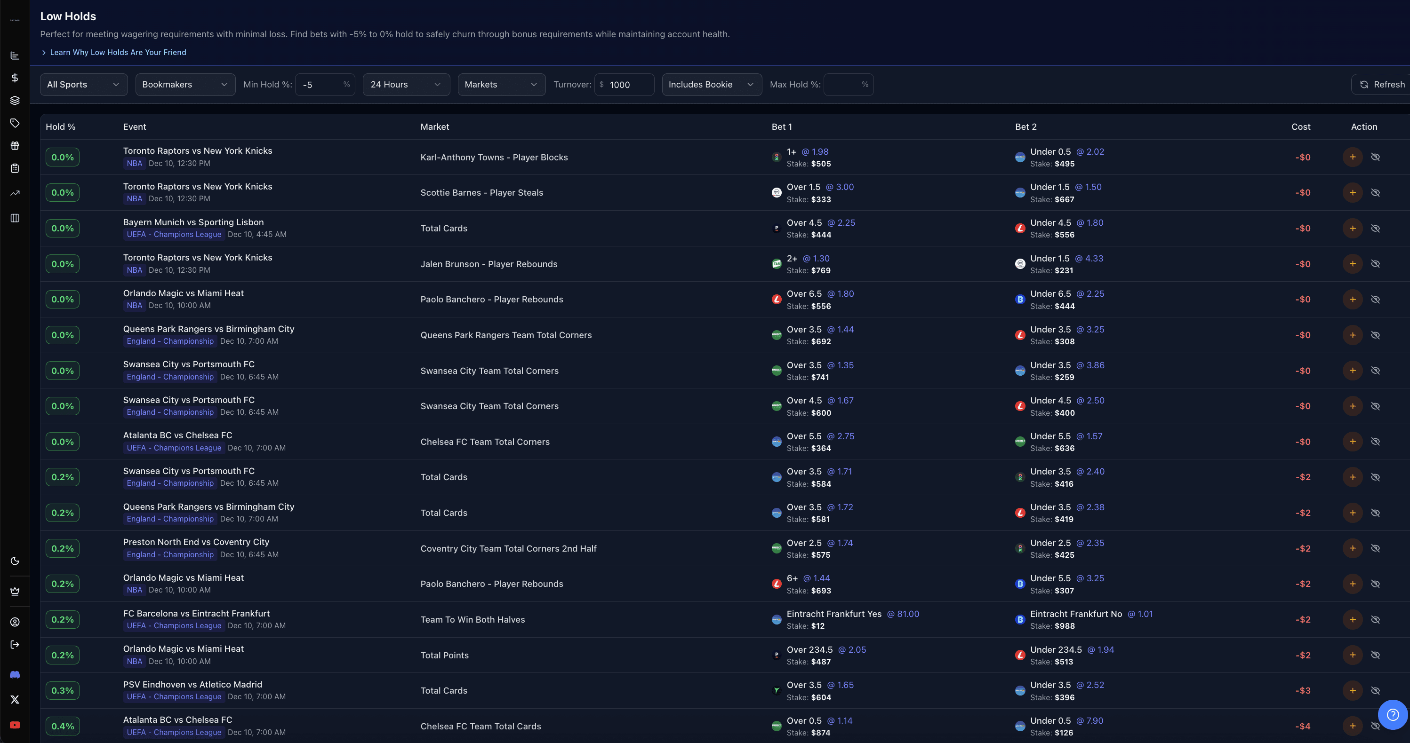Toggle dark mode moon icon
The height and width of the screenshot is (743, 1410).
[15, 561]
